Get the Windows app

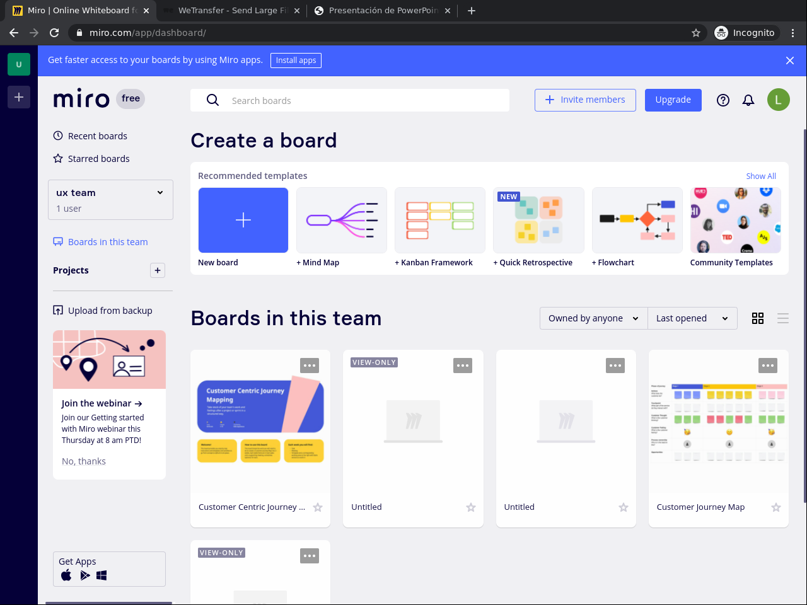[102, 575]
